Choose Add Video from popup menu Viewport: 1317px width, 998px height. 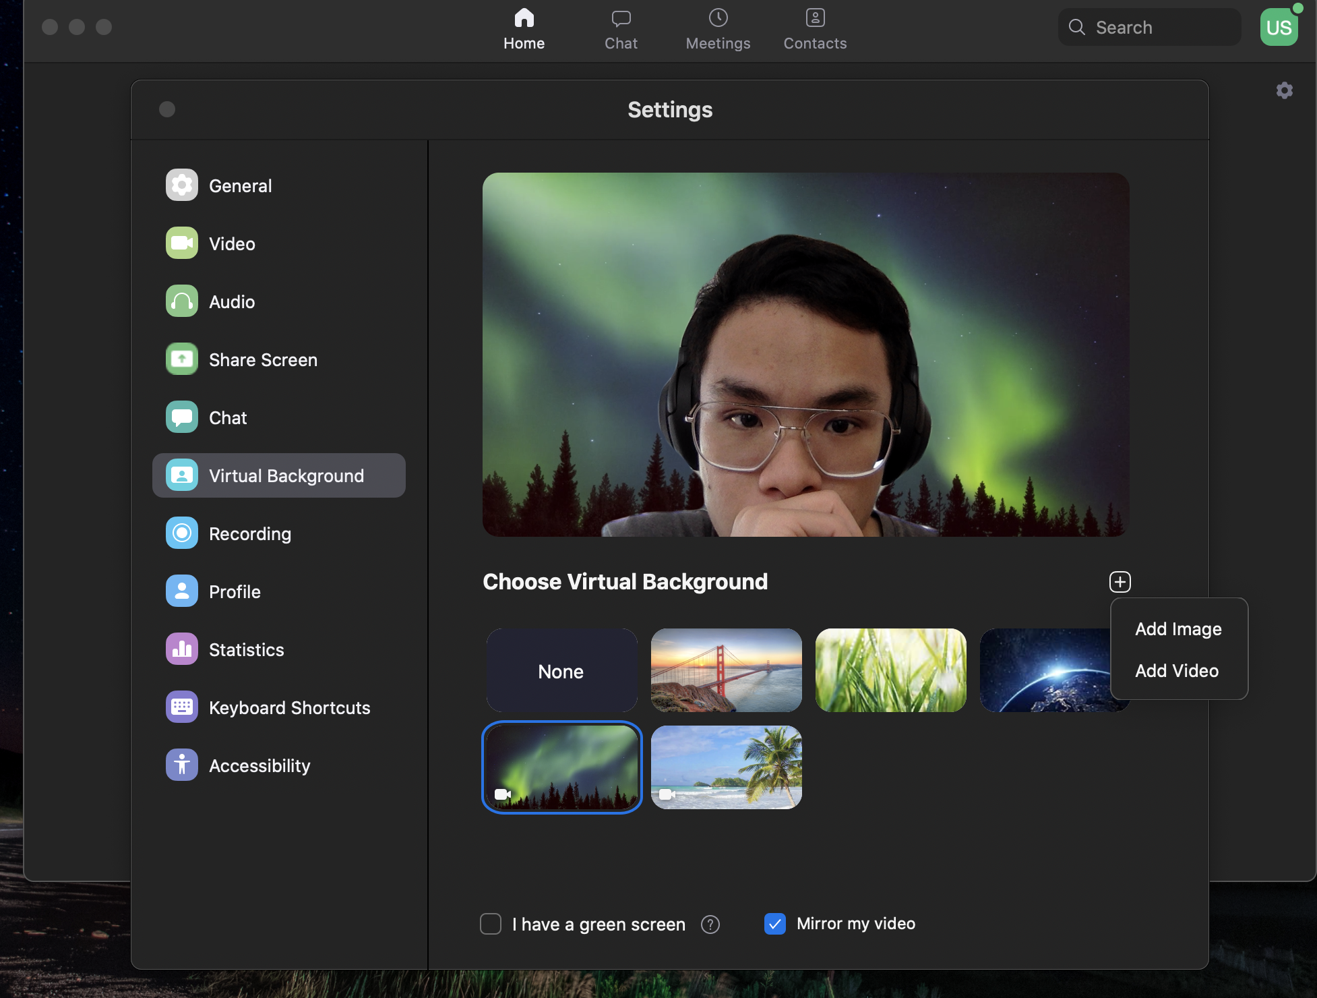[1177, 671]
